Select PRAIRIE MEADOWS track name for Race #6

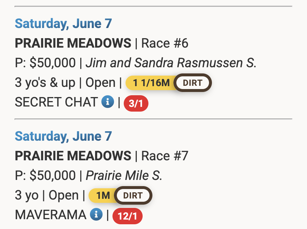[x=73, y=44]
